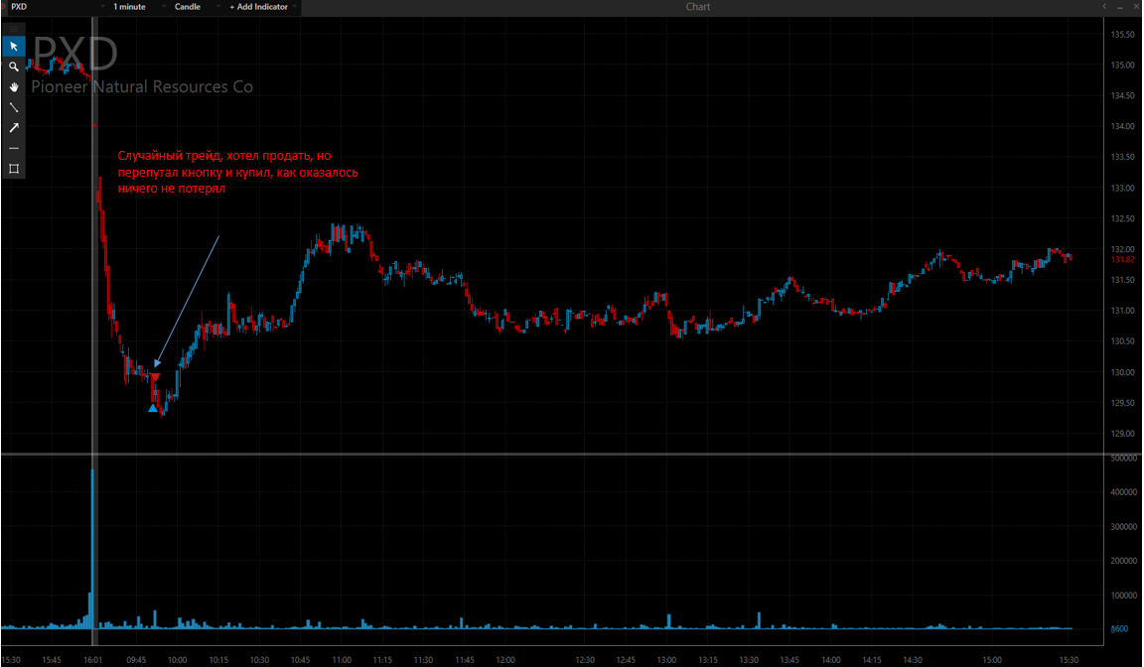This screenshot has height=667, width=1144.
Task: Click the 13:00 time axis label
Action: (667, 660)
